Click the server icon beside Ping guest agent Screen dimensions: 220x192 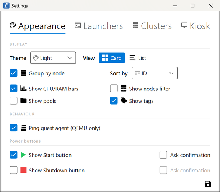pyautogui.click(x=23, y=128)
